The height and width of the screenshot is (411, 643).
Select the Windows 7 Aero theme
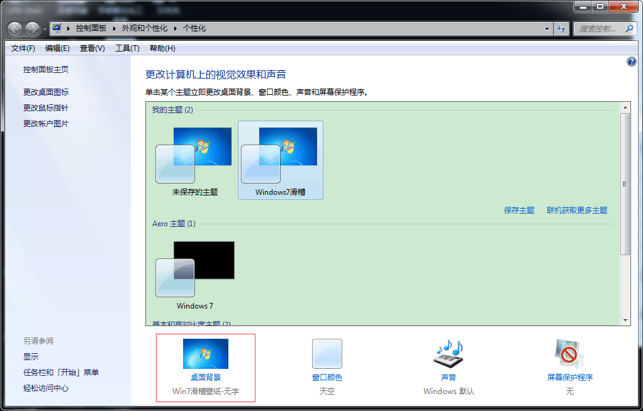(x=195, y=269)
